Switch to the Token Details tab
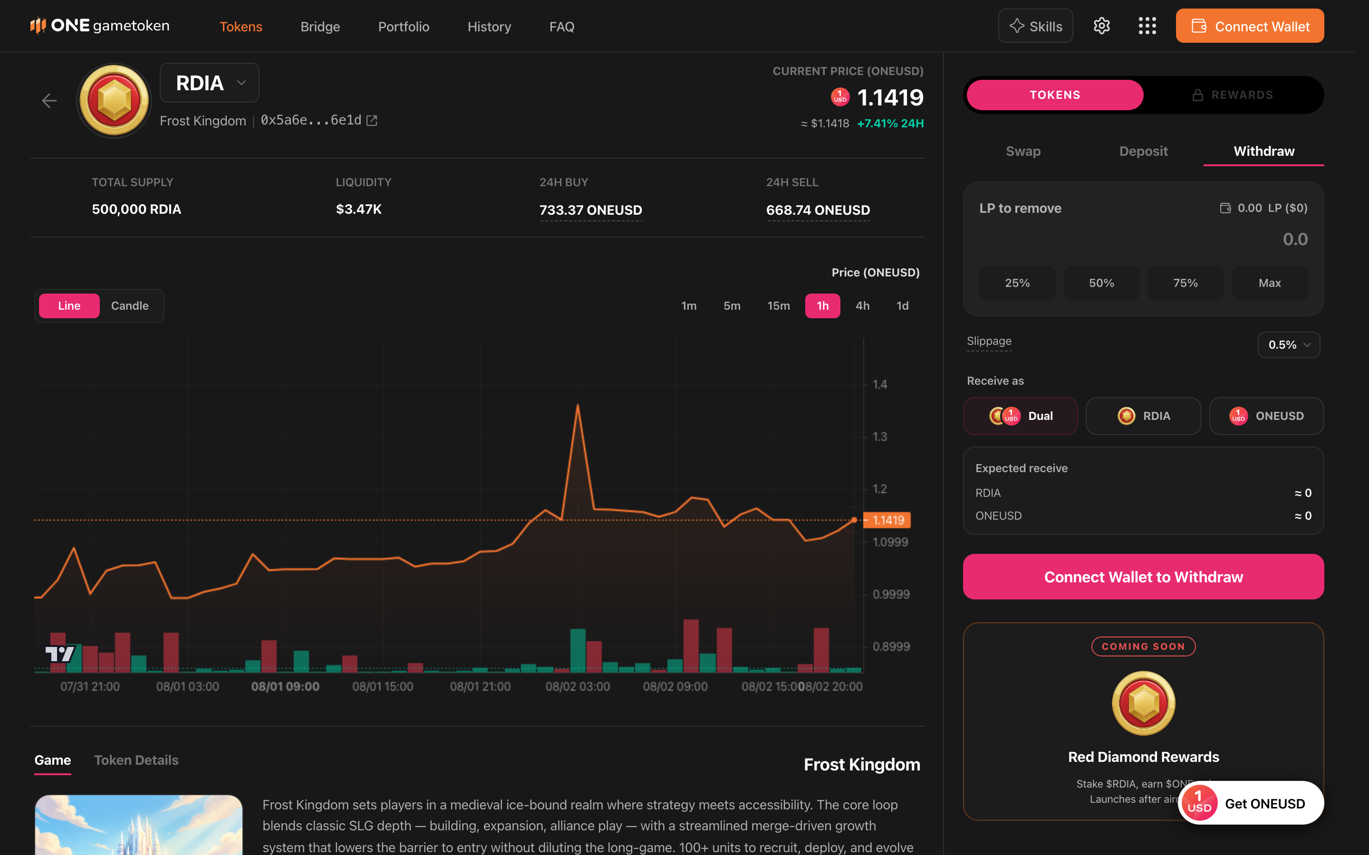The width and height of the screenshot is (1369, 855). point(136,760)
